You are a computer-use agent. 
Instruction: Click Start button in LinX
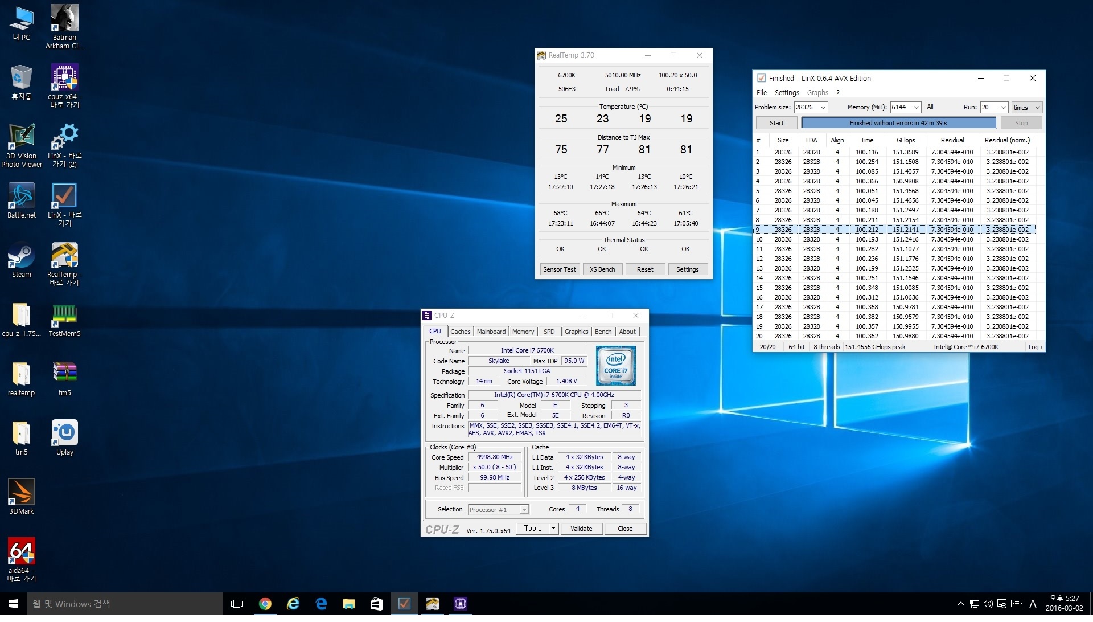[x=776, y=123]
